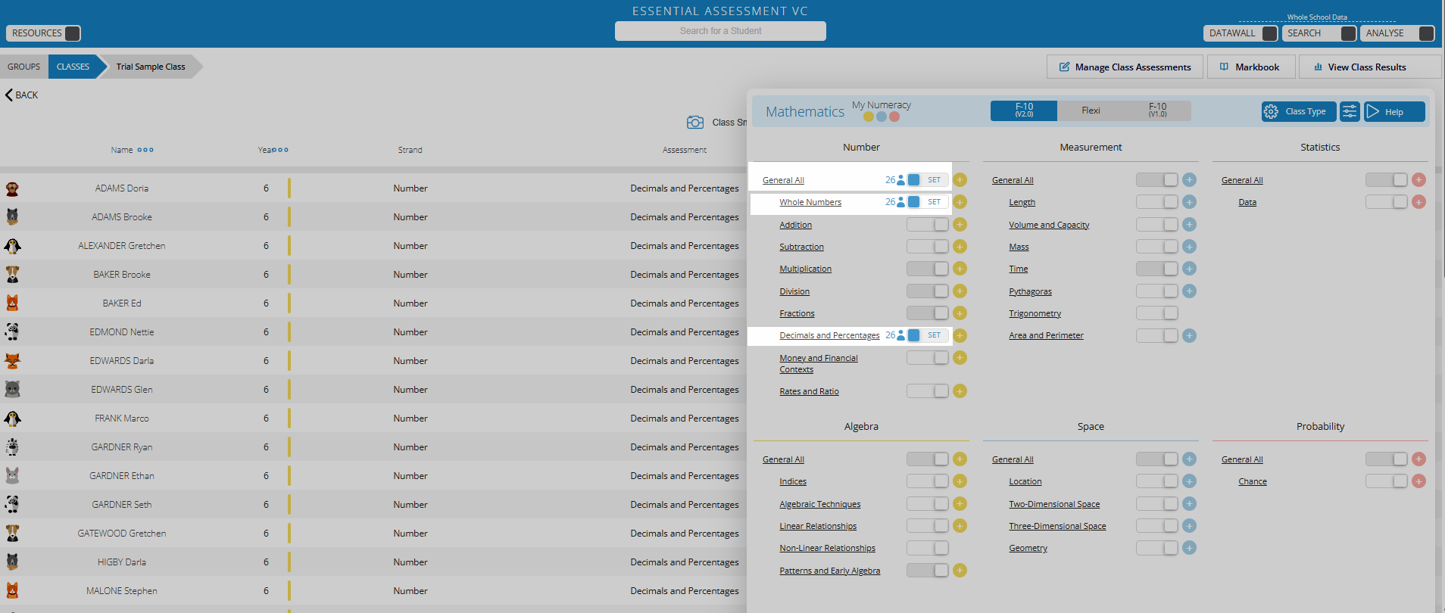
Task: Open the Trial Sample Class breadcrumb
Action: (151, 67)
